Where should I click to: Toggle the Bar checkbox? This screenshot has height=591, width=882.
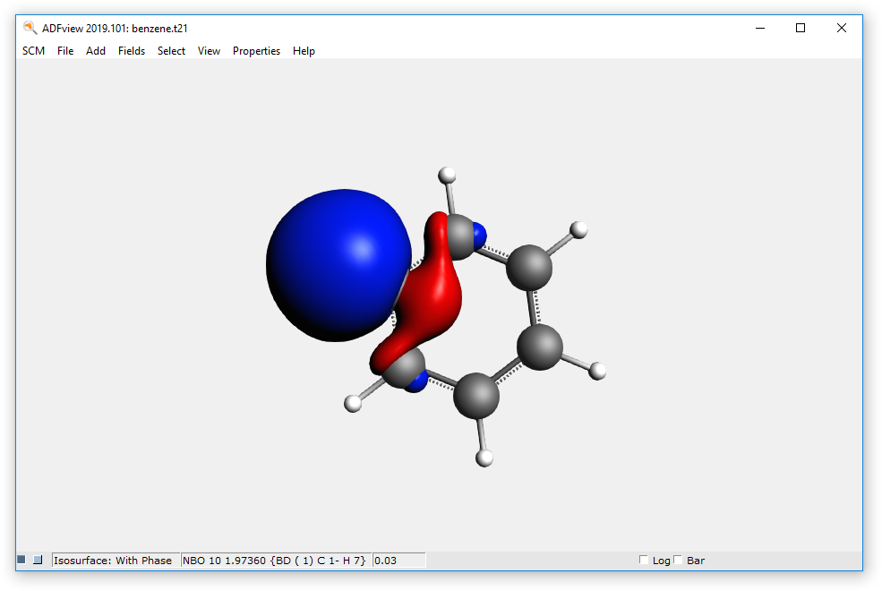[x=678, y=560]
